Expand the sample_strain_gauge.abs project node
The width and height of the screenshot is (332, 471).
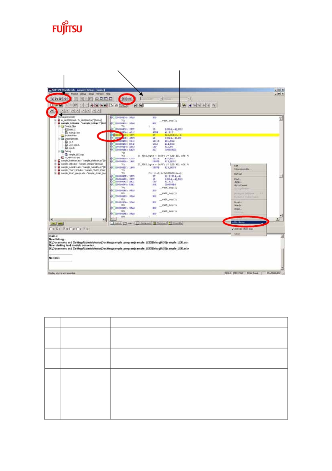55,173
